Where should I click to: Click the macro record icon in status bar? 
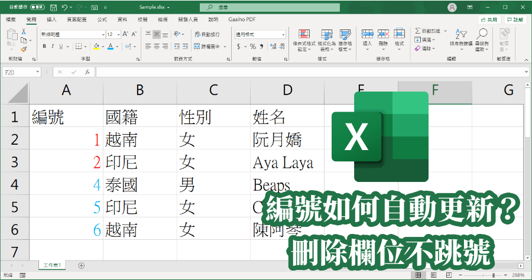pyautogui.click(x=22, y=275)
